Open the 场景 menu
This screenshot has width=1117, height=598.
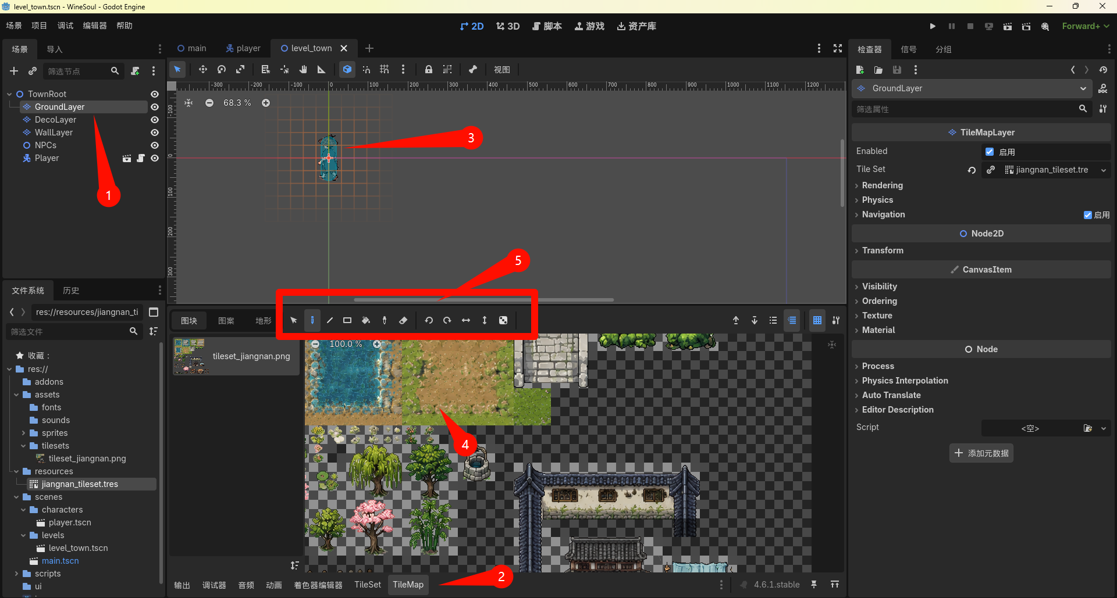point(14,26)
